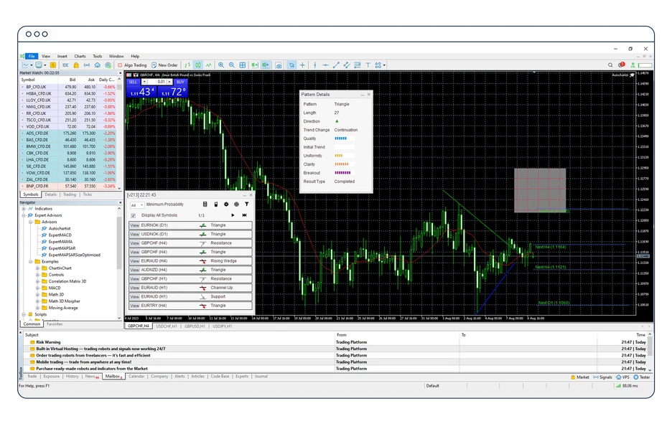The image size is (672, 424).
Task: Zoom in on the chart
Action: (x=221, y=65)
